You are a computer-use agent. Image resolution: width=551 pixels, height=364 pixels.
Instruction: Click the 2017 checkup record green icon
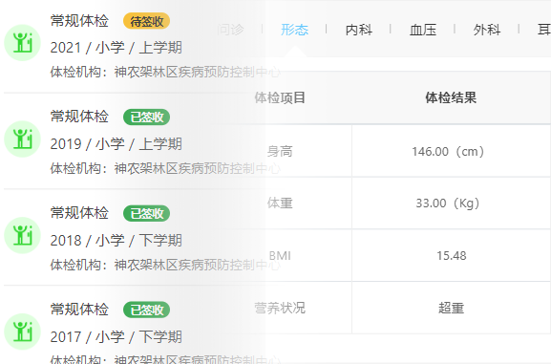23,332
